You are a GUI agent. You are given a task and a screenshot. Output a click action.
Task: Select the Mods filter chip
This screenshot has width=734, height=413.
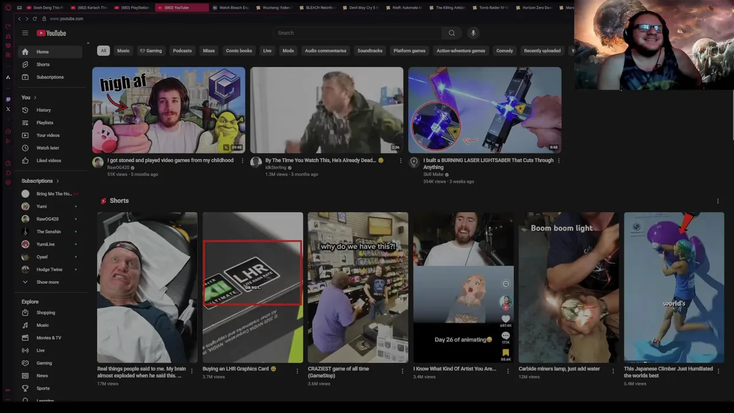(288, 50)
